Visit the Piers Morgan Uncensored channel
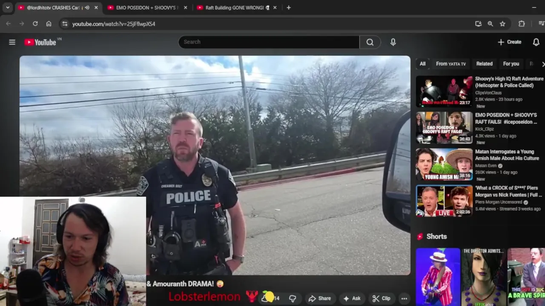Viewport: 545px width, 306px height. pos(499,202)
